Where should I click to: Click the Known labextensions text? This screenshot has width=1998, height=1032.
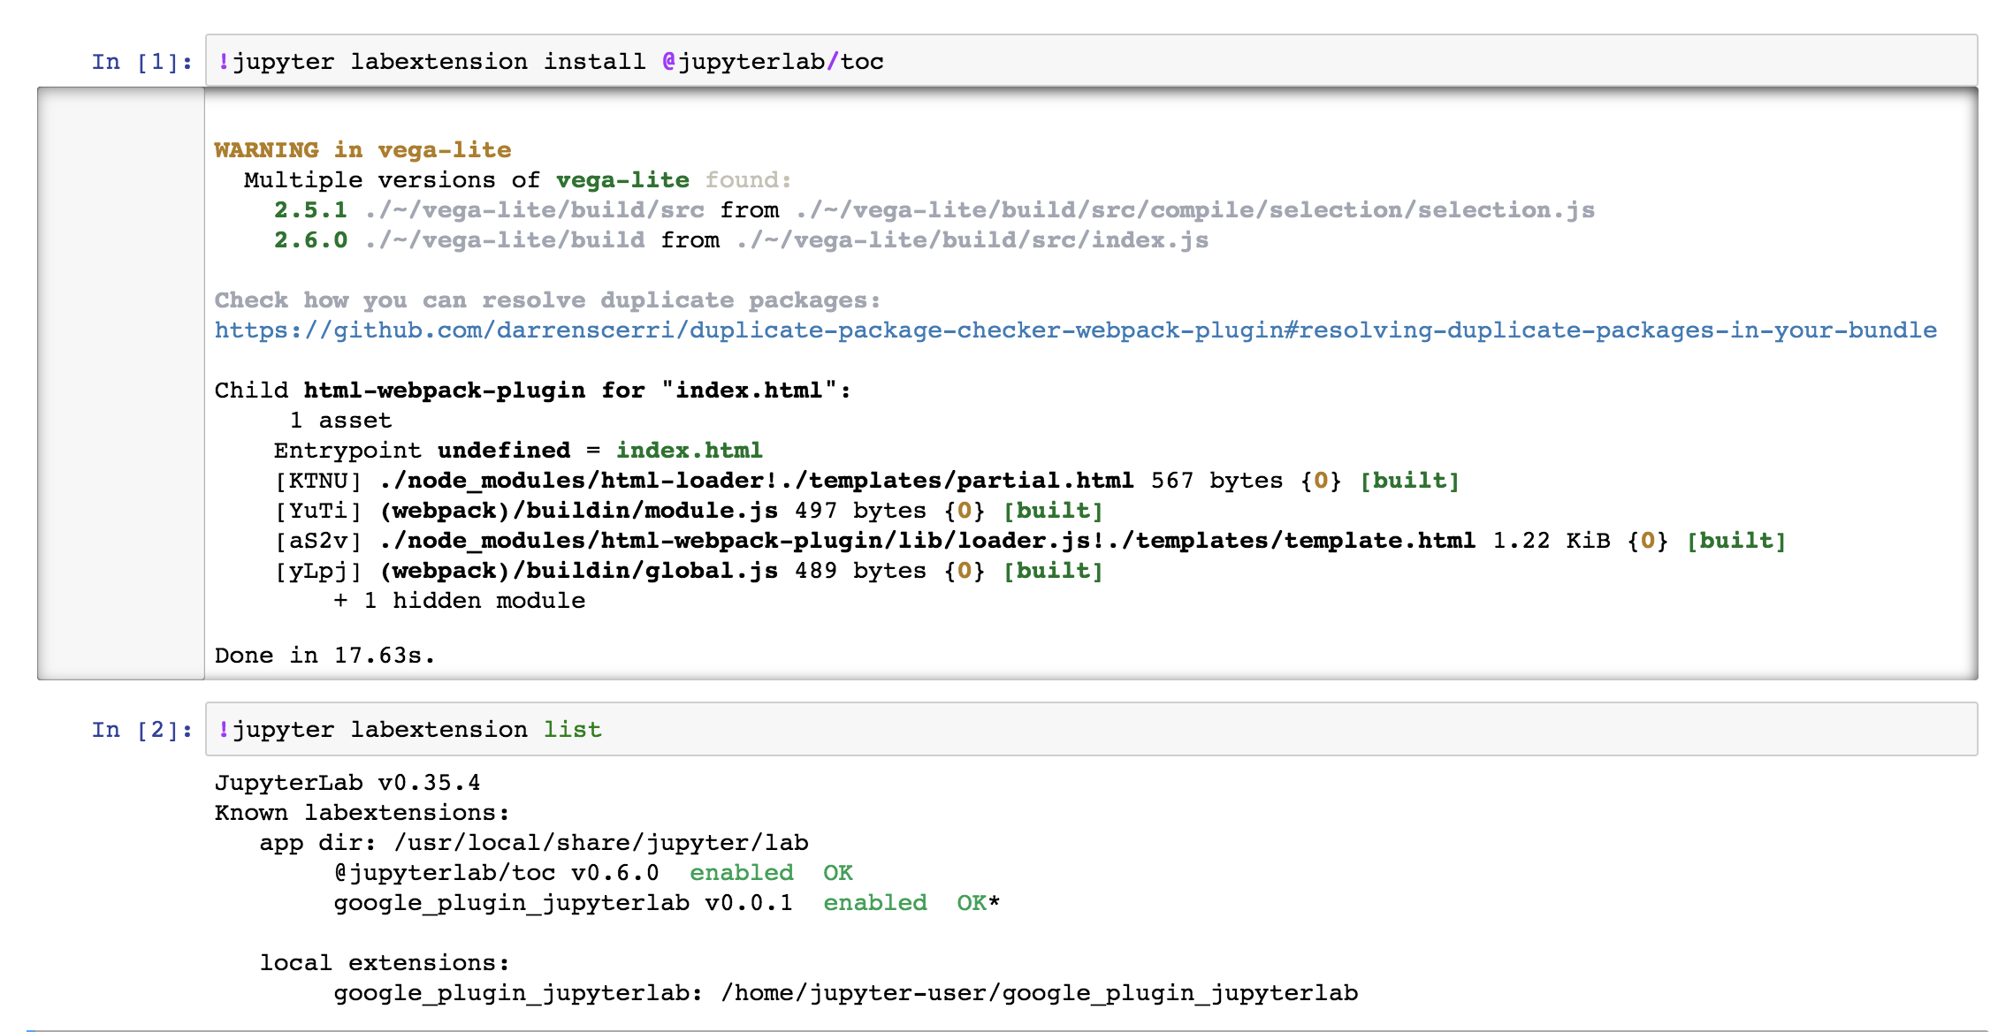pos(360,812)
